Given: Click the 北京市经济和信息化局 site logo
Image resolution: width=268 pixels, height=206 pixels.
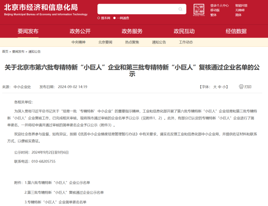Looking at the screenshot, I should (x=42, y=10).
